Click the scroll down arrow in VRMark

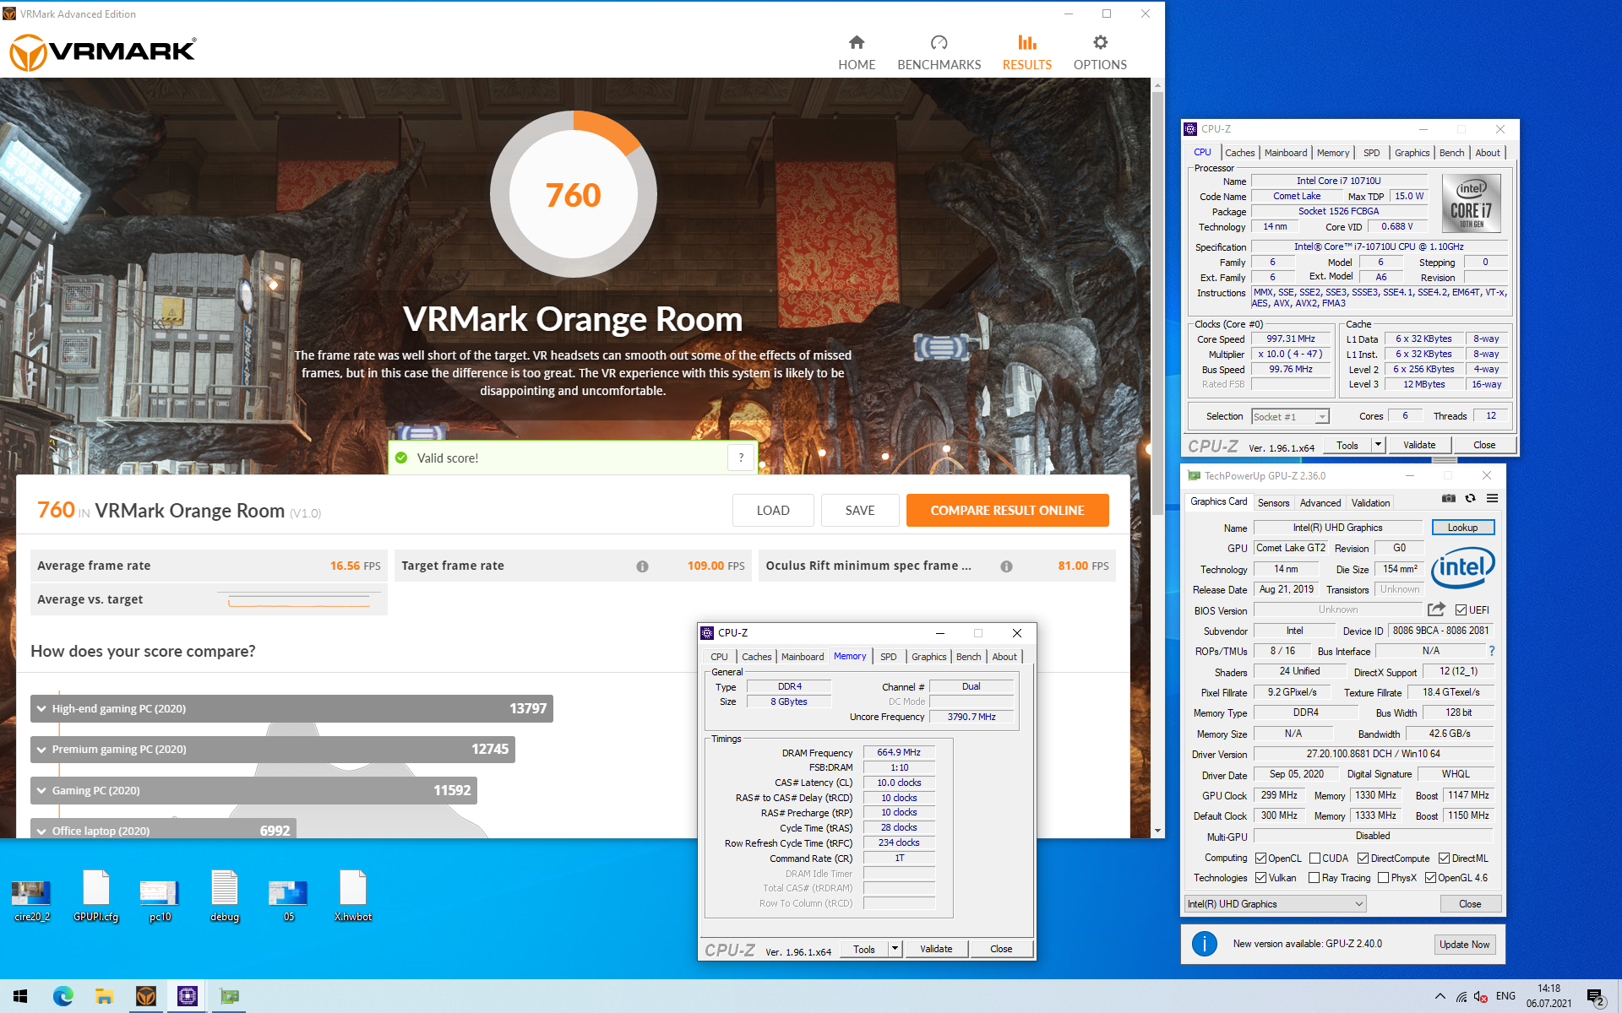[x=1157, y=831]
